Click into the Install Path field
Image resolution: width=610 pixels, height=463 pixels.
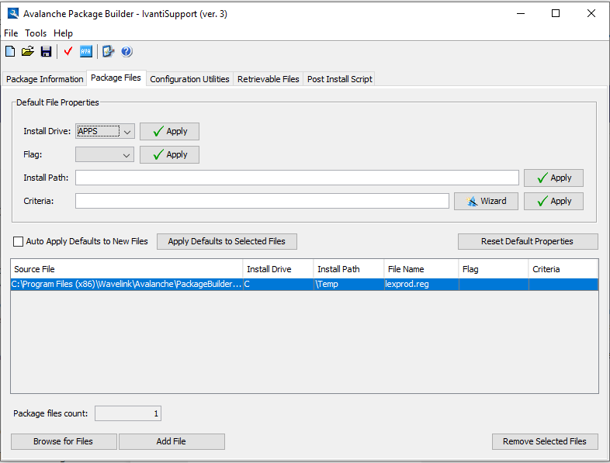pos(297,178)
